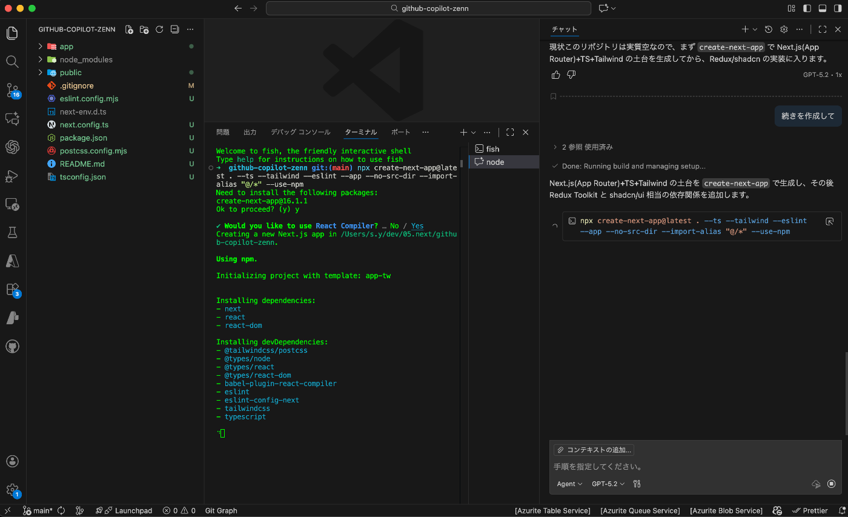Click the underlined Yes option in terminal
The image size is (848, 517).
point(417,226)
